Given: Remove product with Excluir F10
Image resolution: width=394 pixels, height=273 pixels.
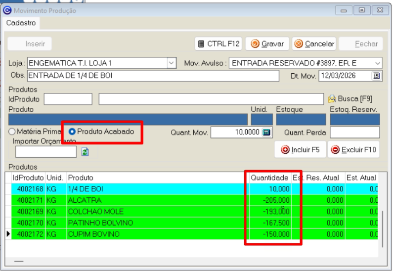Looking at the screenshot, I should click(x=353, y=150).
